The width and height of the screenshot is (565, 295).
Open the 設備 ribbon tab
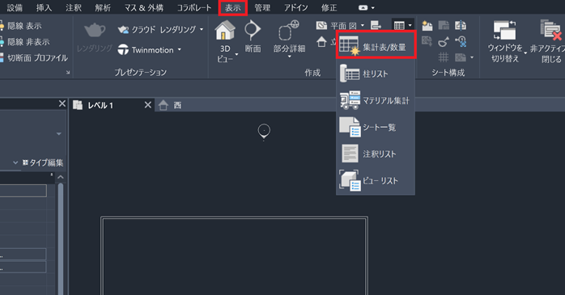click(x=15, y=8)
